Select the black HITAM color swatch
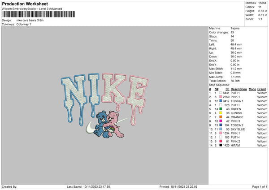 coord(221,145)
